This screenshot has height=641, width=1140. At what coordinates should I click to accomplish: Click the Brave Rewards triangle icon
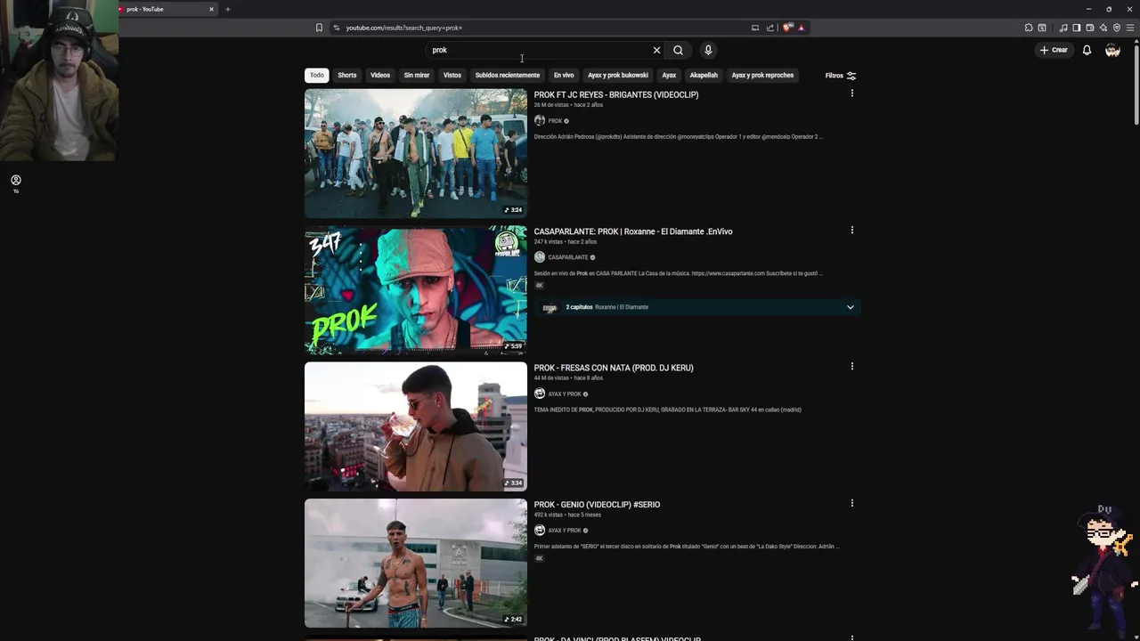801,28
